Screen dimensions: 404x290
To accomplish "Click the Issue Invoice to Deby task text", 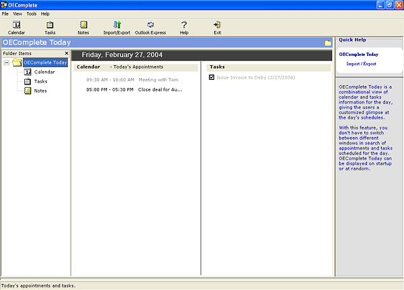I will (x=256, y=78).
